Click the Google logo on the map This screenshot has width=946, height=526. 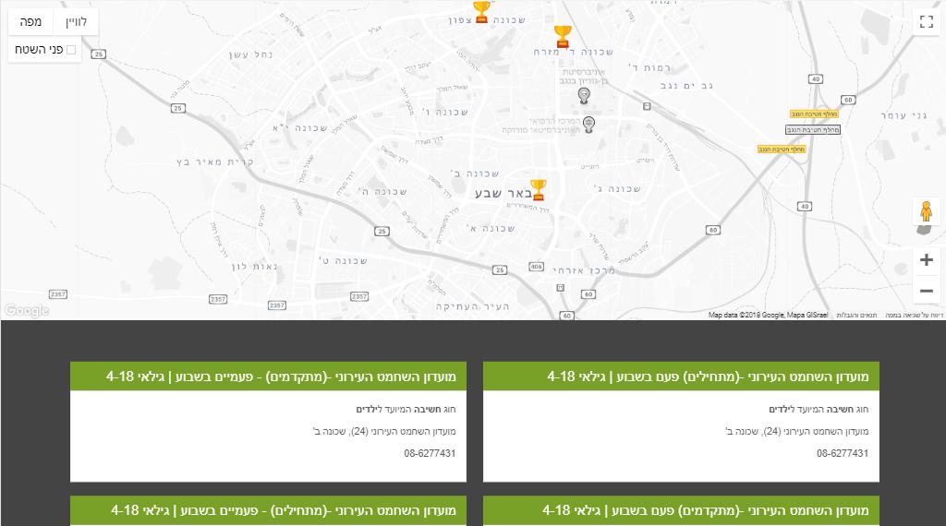click(x=26, y=311)
